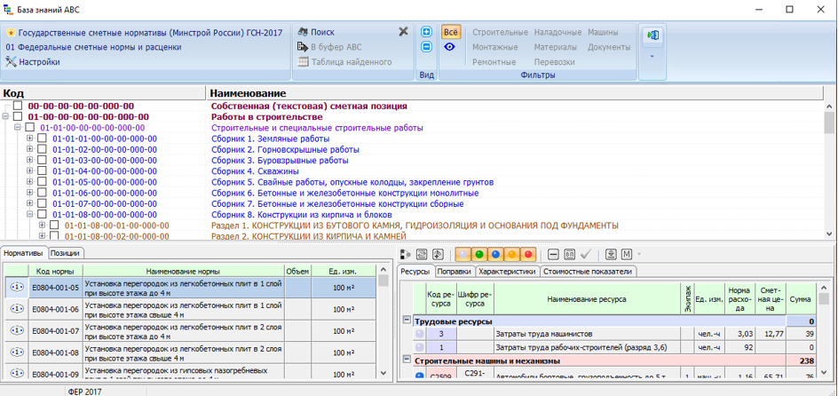Collapse the Трудовые ресурсы group
The width and height of the screenshot is (838, 396).
407,321
